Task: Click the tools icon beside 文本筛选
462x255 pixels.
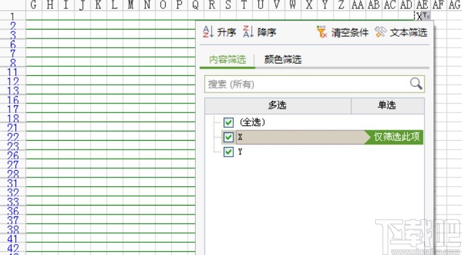Action: (380, 32)
